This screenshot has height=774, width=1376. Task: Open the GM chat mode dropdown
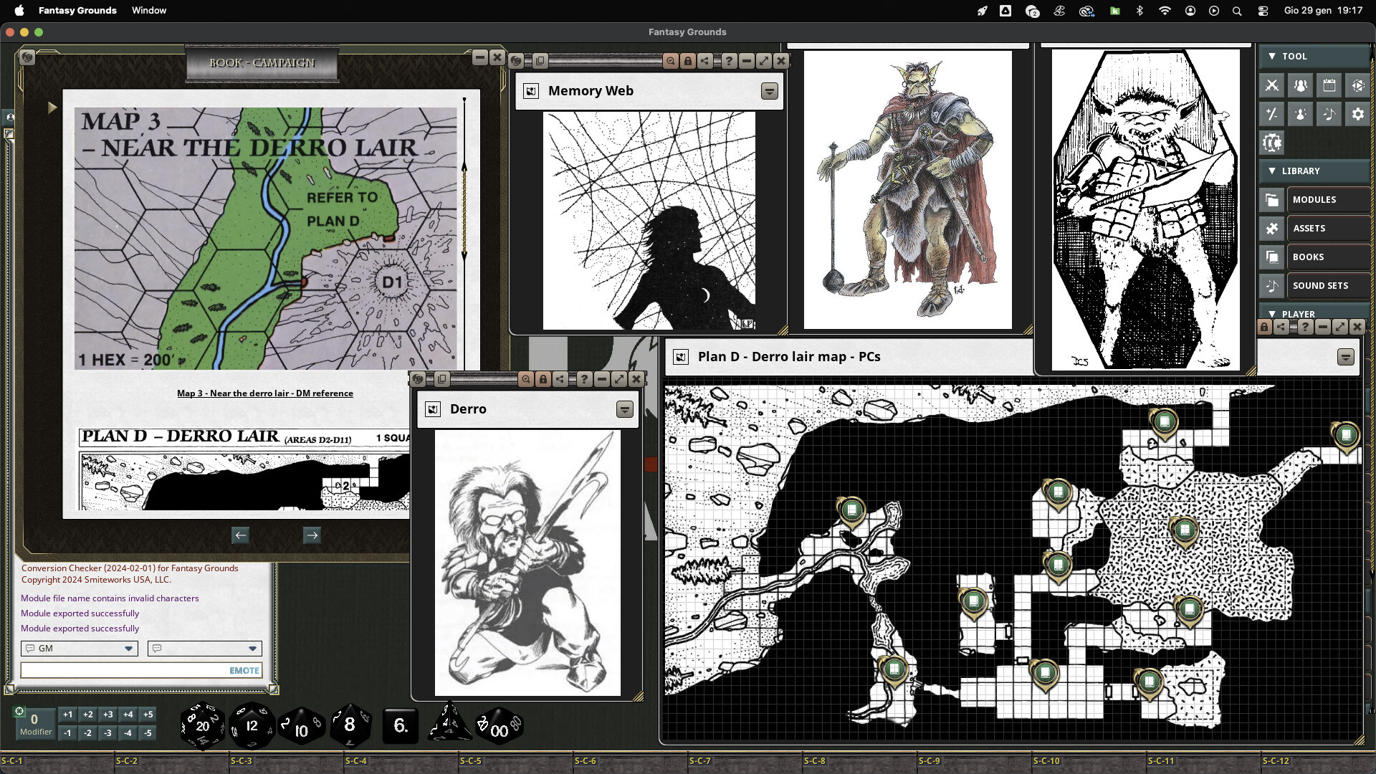[129, 648]
